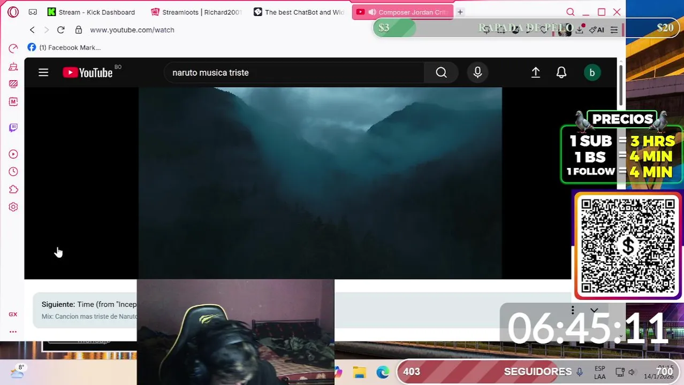The width and height of the screenshot is (684, 385).
Task: Go to YouTube home via logo
Action: pos(88,73)
